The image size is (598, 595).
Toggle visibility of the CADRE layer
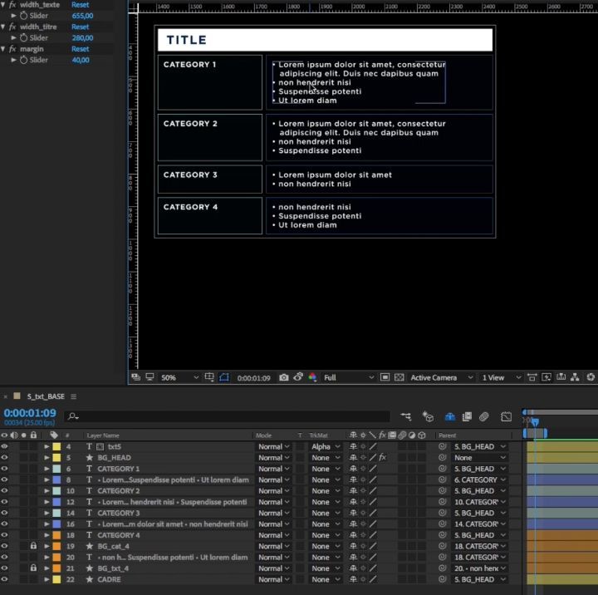5,579
